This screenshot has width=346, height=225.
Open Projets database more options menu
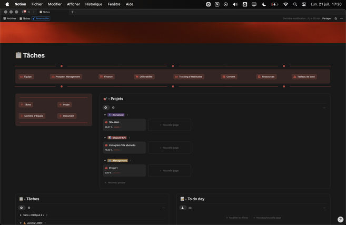coord(324,107)
